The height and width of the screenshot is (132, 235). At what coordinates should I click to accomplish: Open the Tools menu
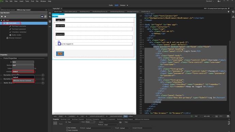[27, 1]
